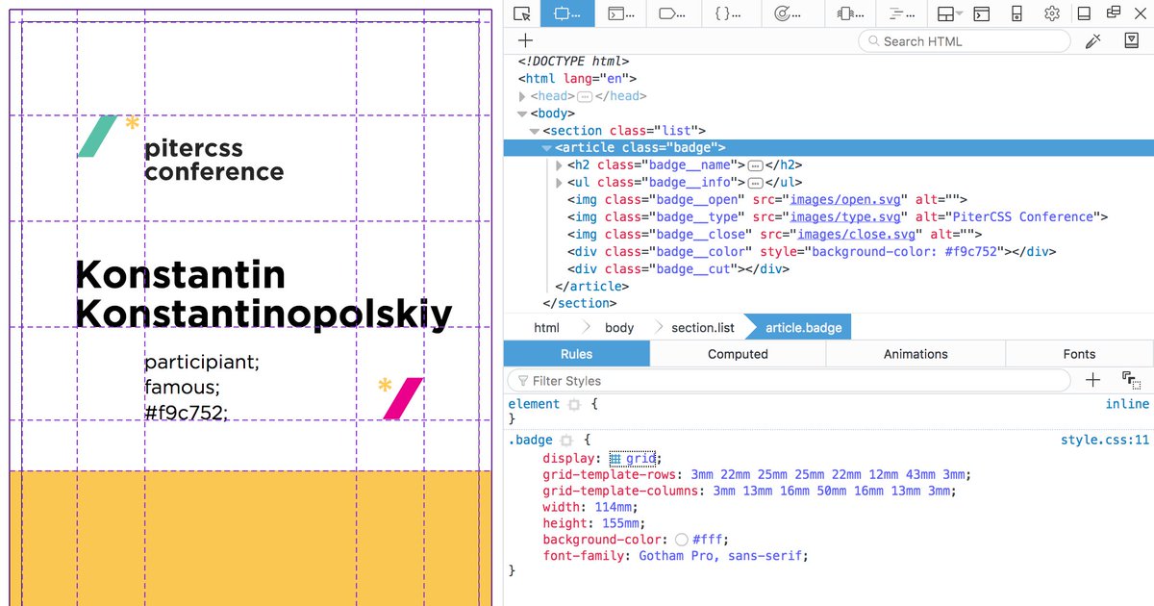Switch to the Console panel
Screen dimensions: 1154x606
pos(622,13)
